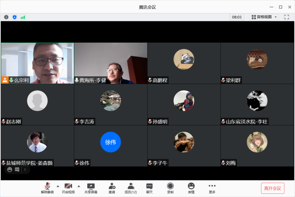Open the 聊天 chat panel
This screenshot has height=197, width=295.
[x=149, y=188]
